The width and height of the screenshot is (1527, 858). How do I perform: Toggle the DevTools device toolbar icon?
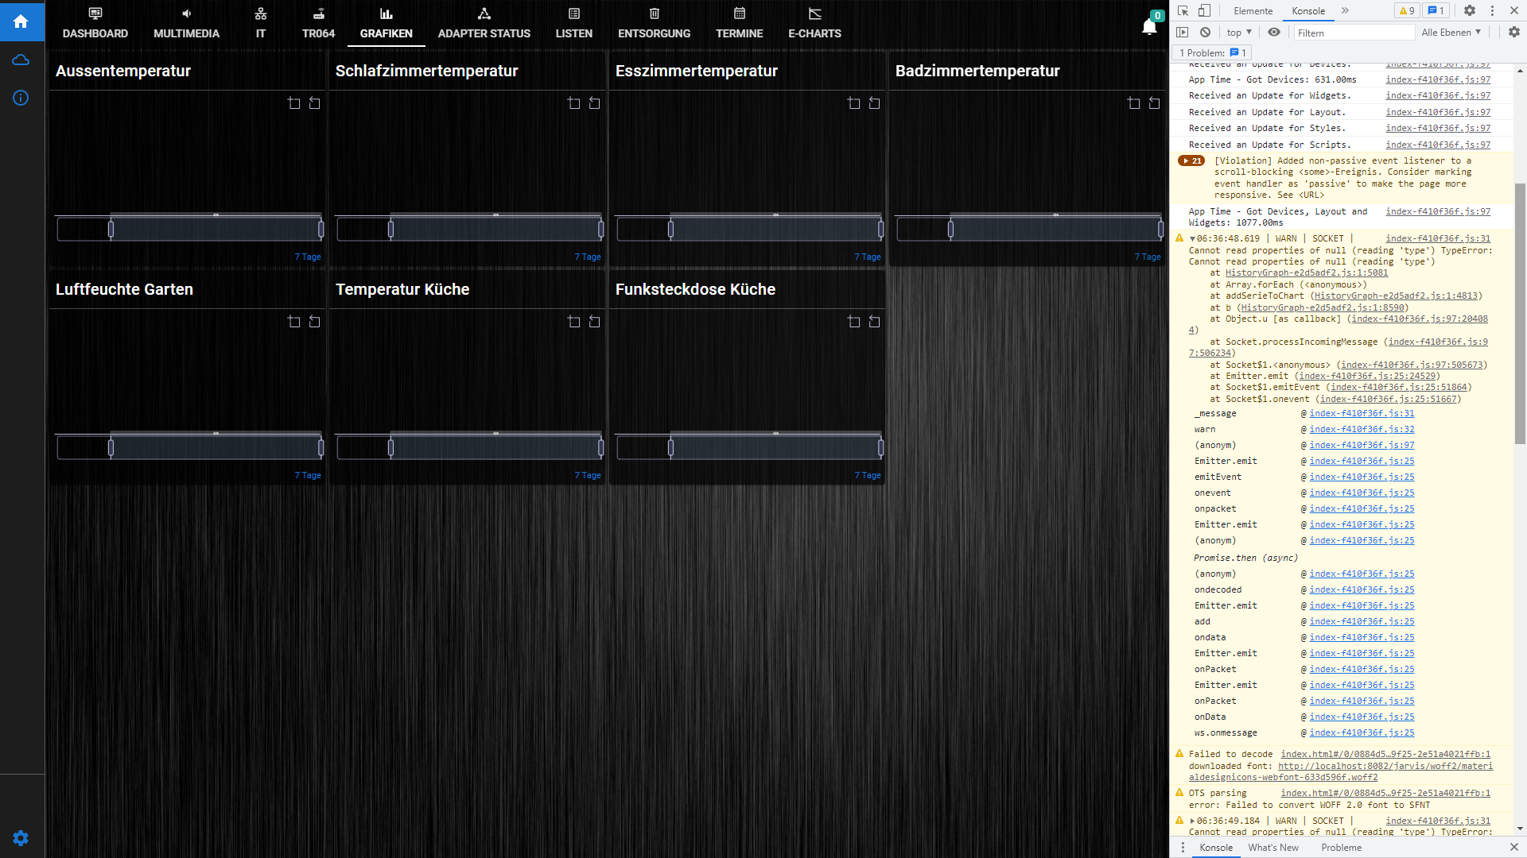(x=1204, y=11)
